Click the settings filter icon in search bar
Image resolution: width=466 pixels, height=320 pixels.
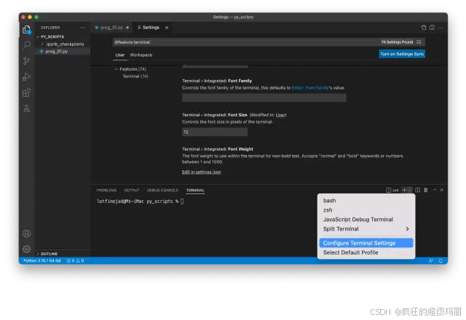click(x=419, y=42)
